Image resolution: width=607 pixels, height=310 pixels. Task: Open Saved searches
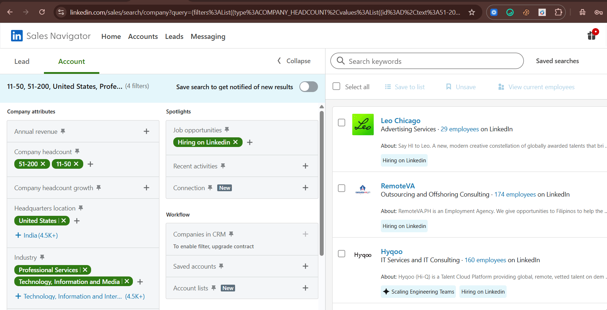pos(557,61)
